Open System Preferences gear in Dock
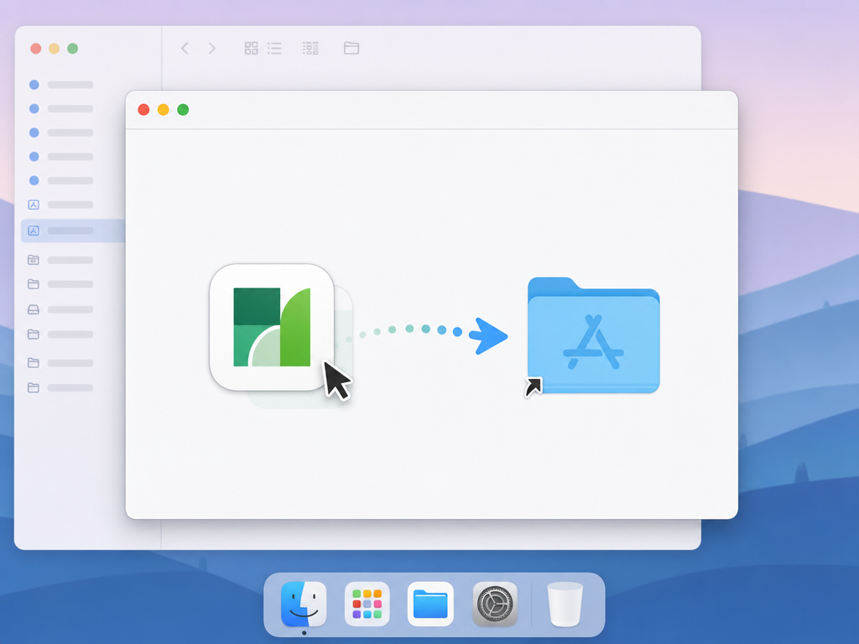The width and height of the screenshot is (859, 644). click(495, 604)
